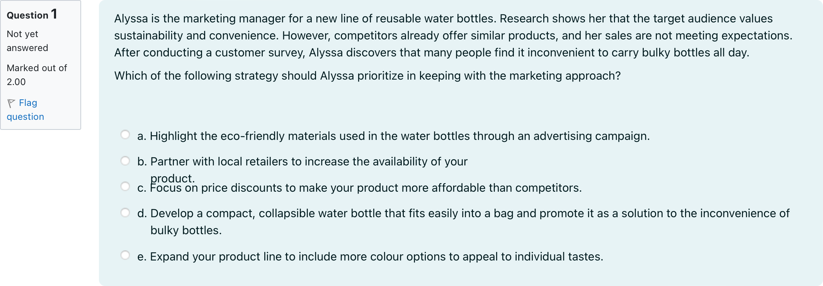
Task: Click the Which of the following strategy sentence
Action: pos(367,76)
